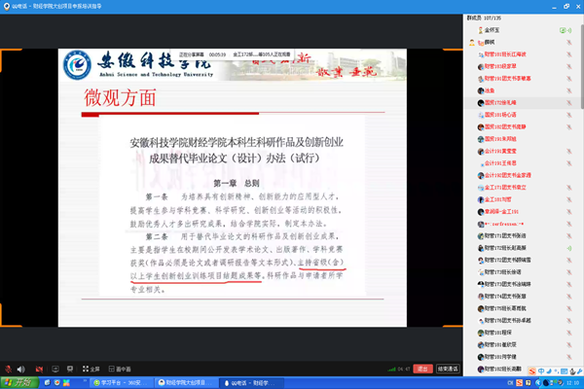Select member 财管181班长江海波
The width and height of the screenshot is (584, 389).
[504, 54]
